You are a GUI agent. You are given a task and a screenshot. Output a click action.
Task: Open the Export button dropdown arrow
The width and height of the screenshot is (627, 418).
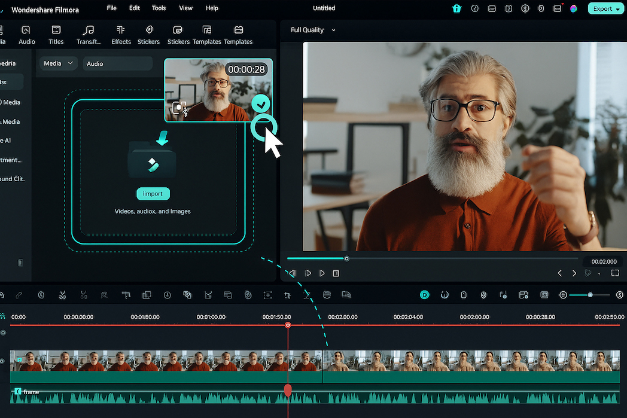[x=618, y=8]
